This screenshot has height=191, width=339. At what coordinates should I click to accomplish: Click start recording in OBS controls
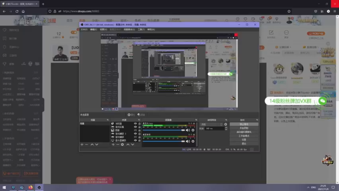[x=244, y=128]
